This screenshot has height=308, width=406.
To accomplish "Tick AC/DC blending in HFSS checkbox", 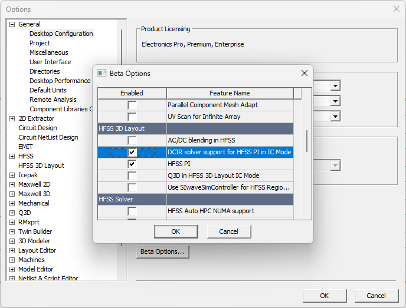I will click(132, 141).
